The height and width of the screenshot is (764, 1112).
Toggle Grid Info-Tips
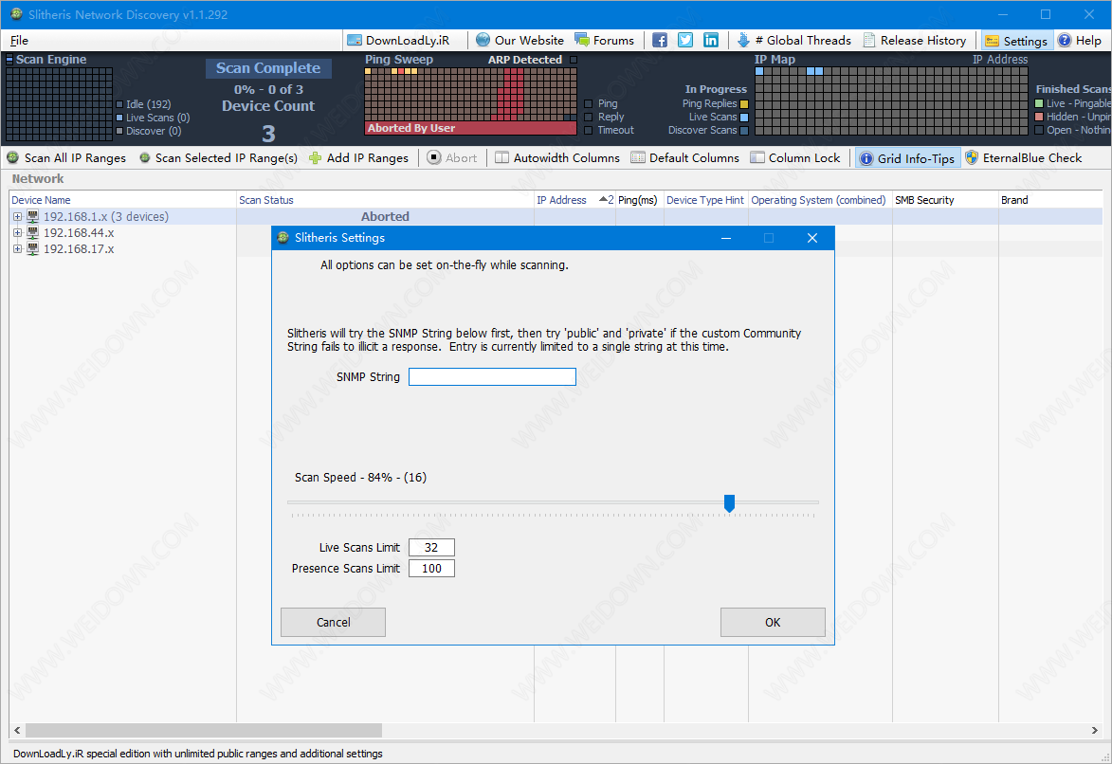(908, 157)
